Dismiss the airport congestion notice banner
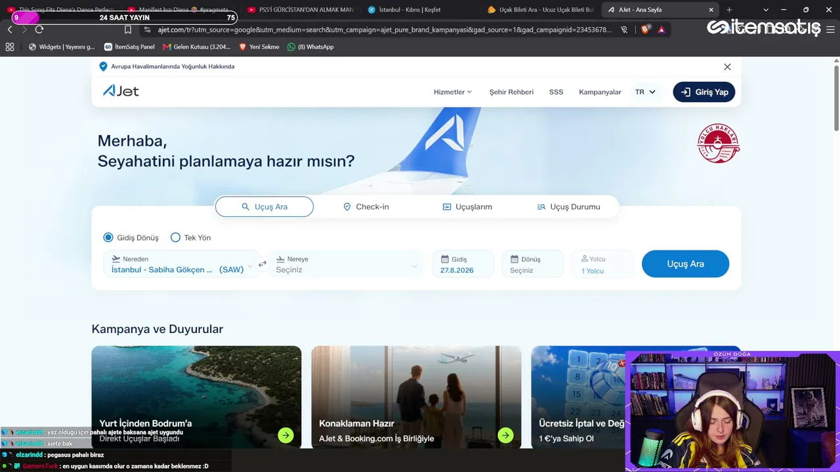Viewport: 840px width, 472px height. click(727, 67)
